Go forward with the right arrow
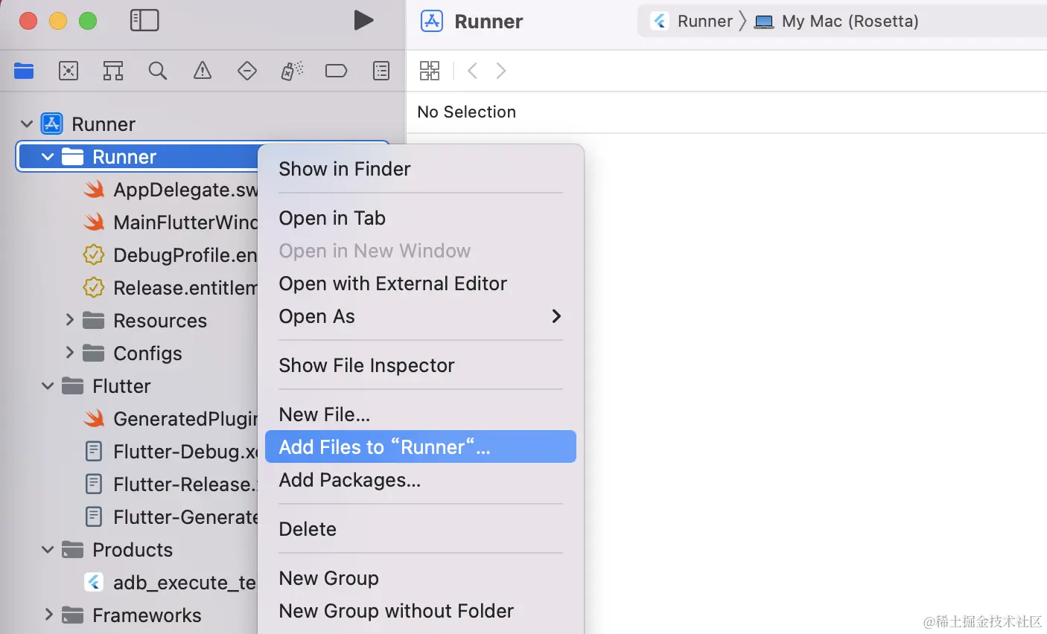This screenshot has width=1047, height=634. pyautogui.click(x=501, y=71)
